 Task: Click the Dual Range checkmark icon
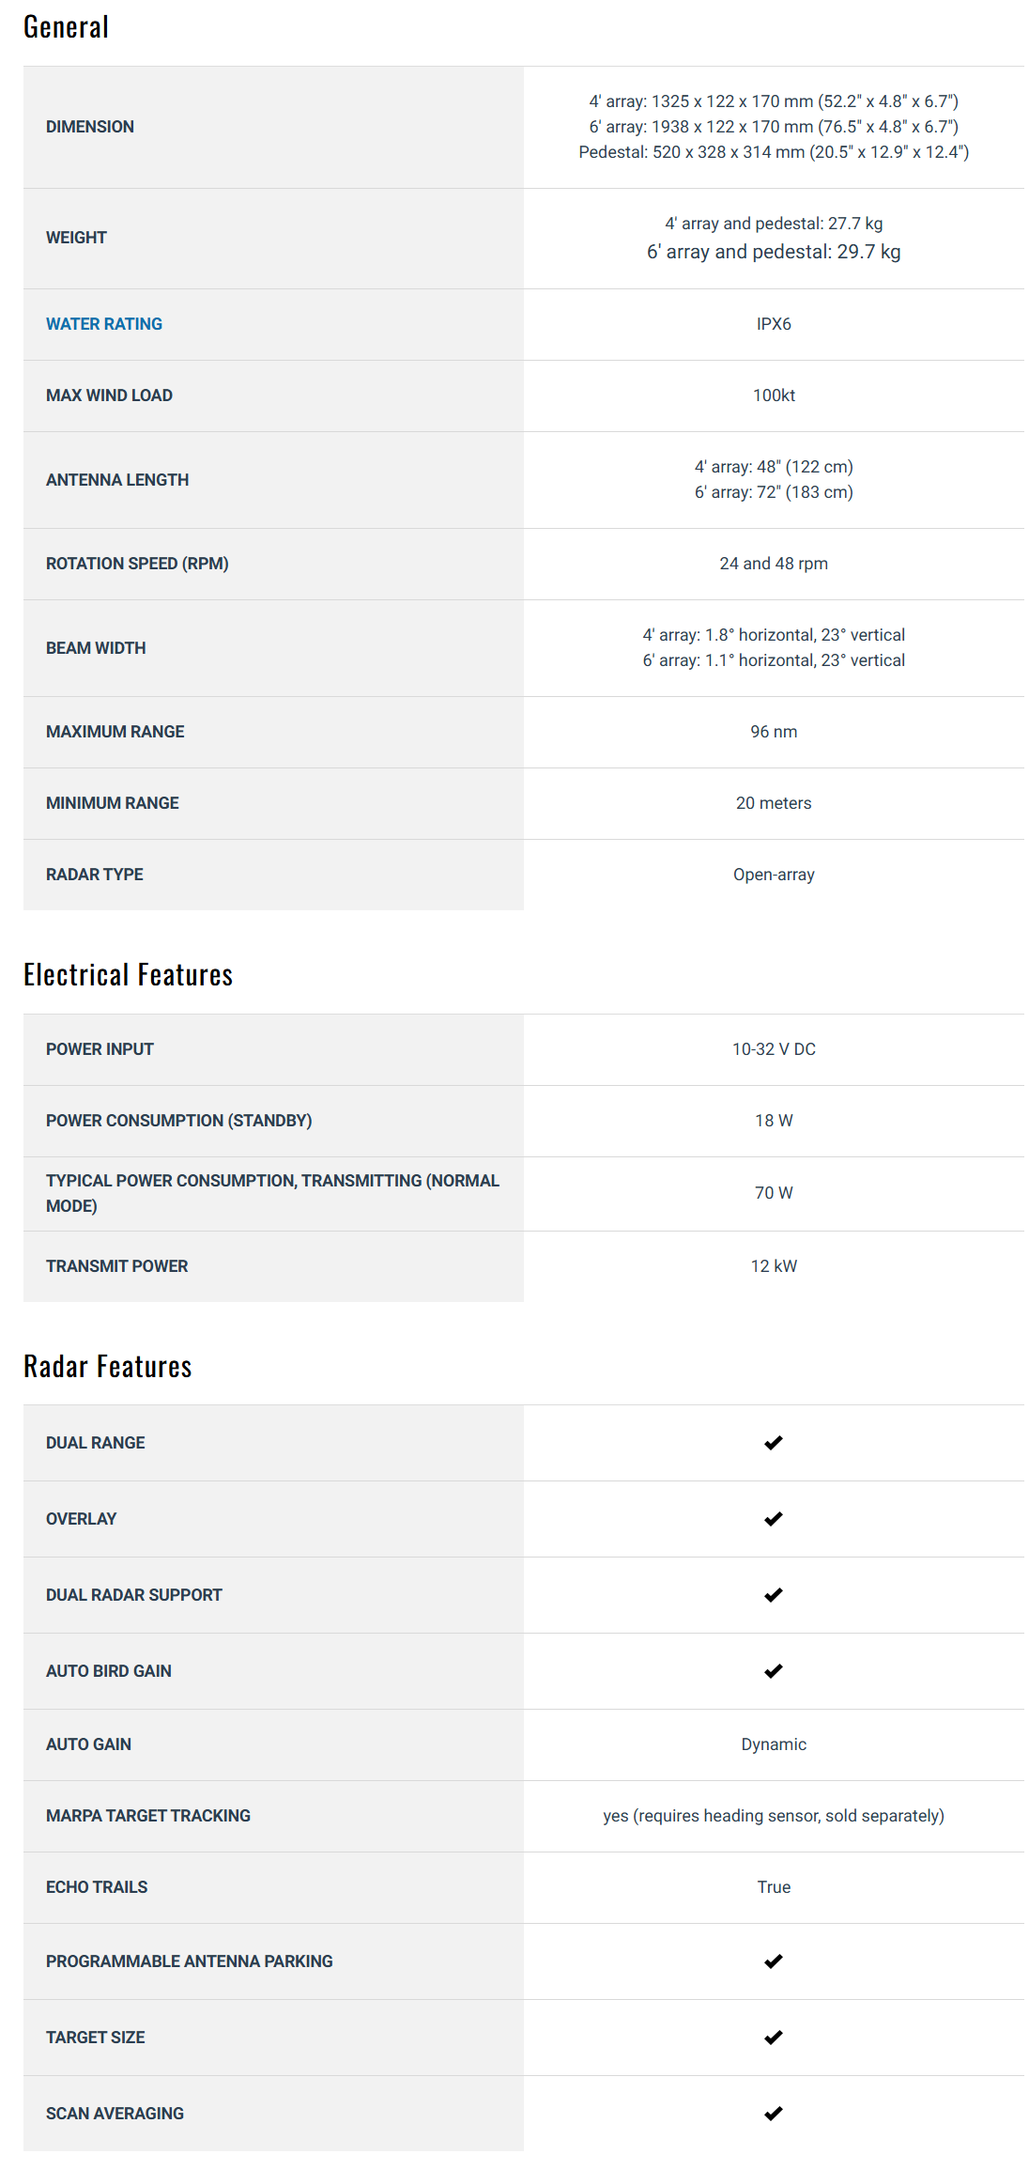tap(773, 1443)
